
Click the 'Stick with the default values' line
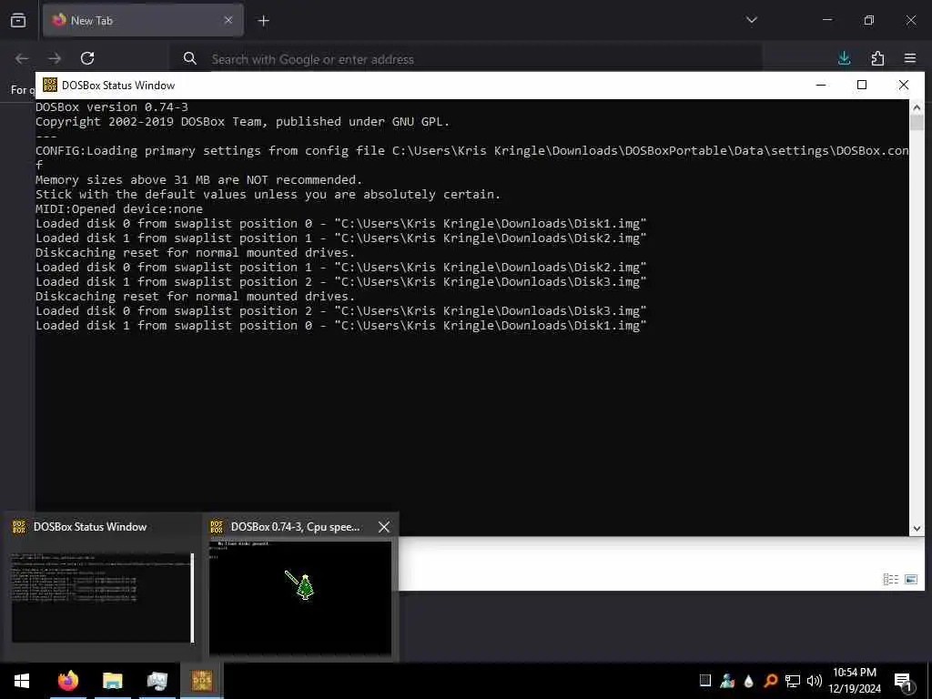click(x=268, y=195)
